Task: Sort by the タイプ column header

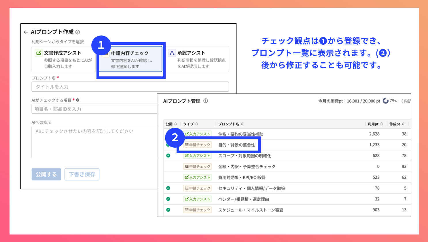Action: tap(190, 124)
